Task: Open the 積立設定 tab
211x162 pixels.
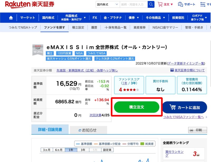Action: coord(78,27)
